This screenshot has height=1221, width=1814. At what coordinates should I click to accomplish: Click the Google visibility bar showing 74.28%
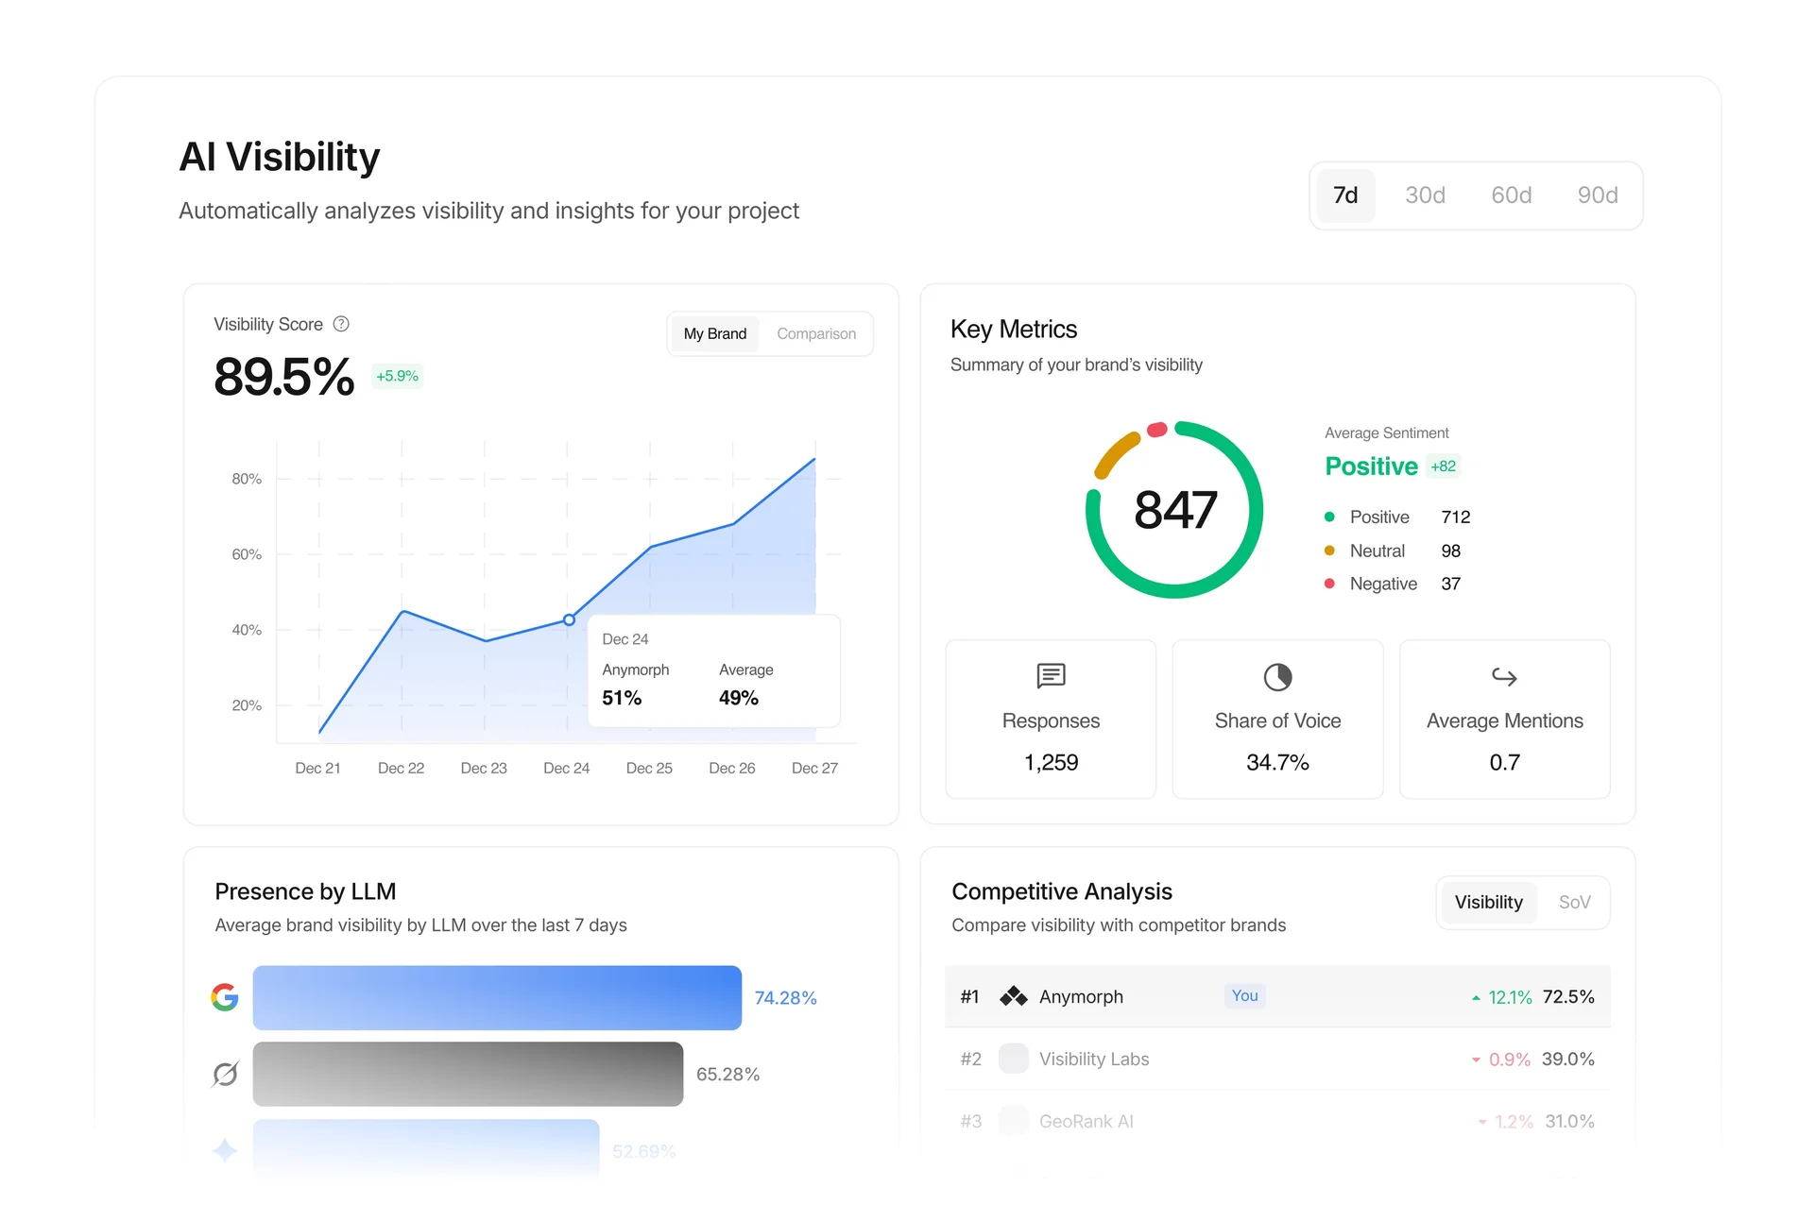coord(498,997)
